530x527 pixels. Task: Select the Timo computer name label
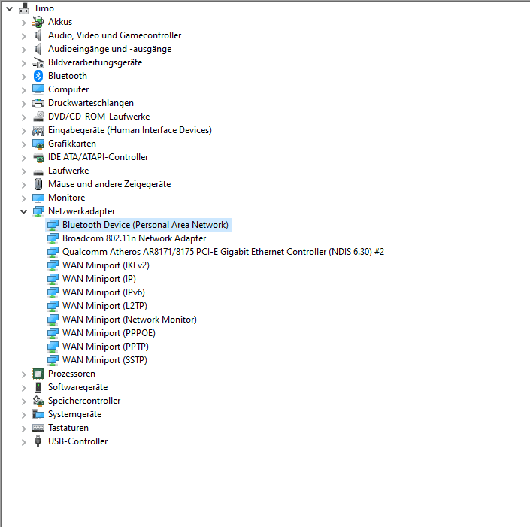point(44,8)
